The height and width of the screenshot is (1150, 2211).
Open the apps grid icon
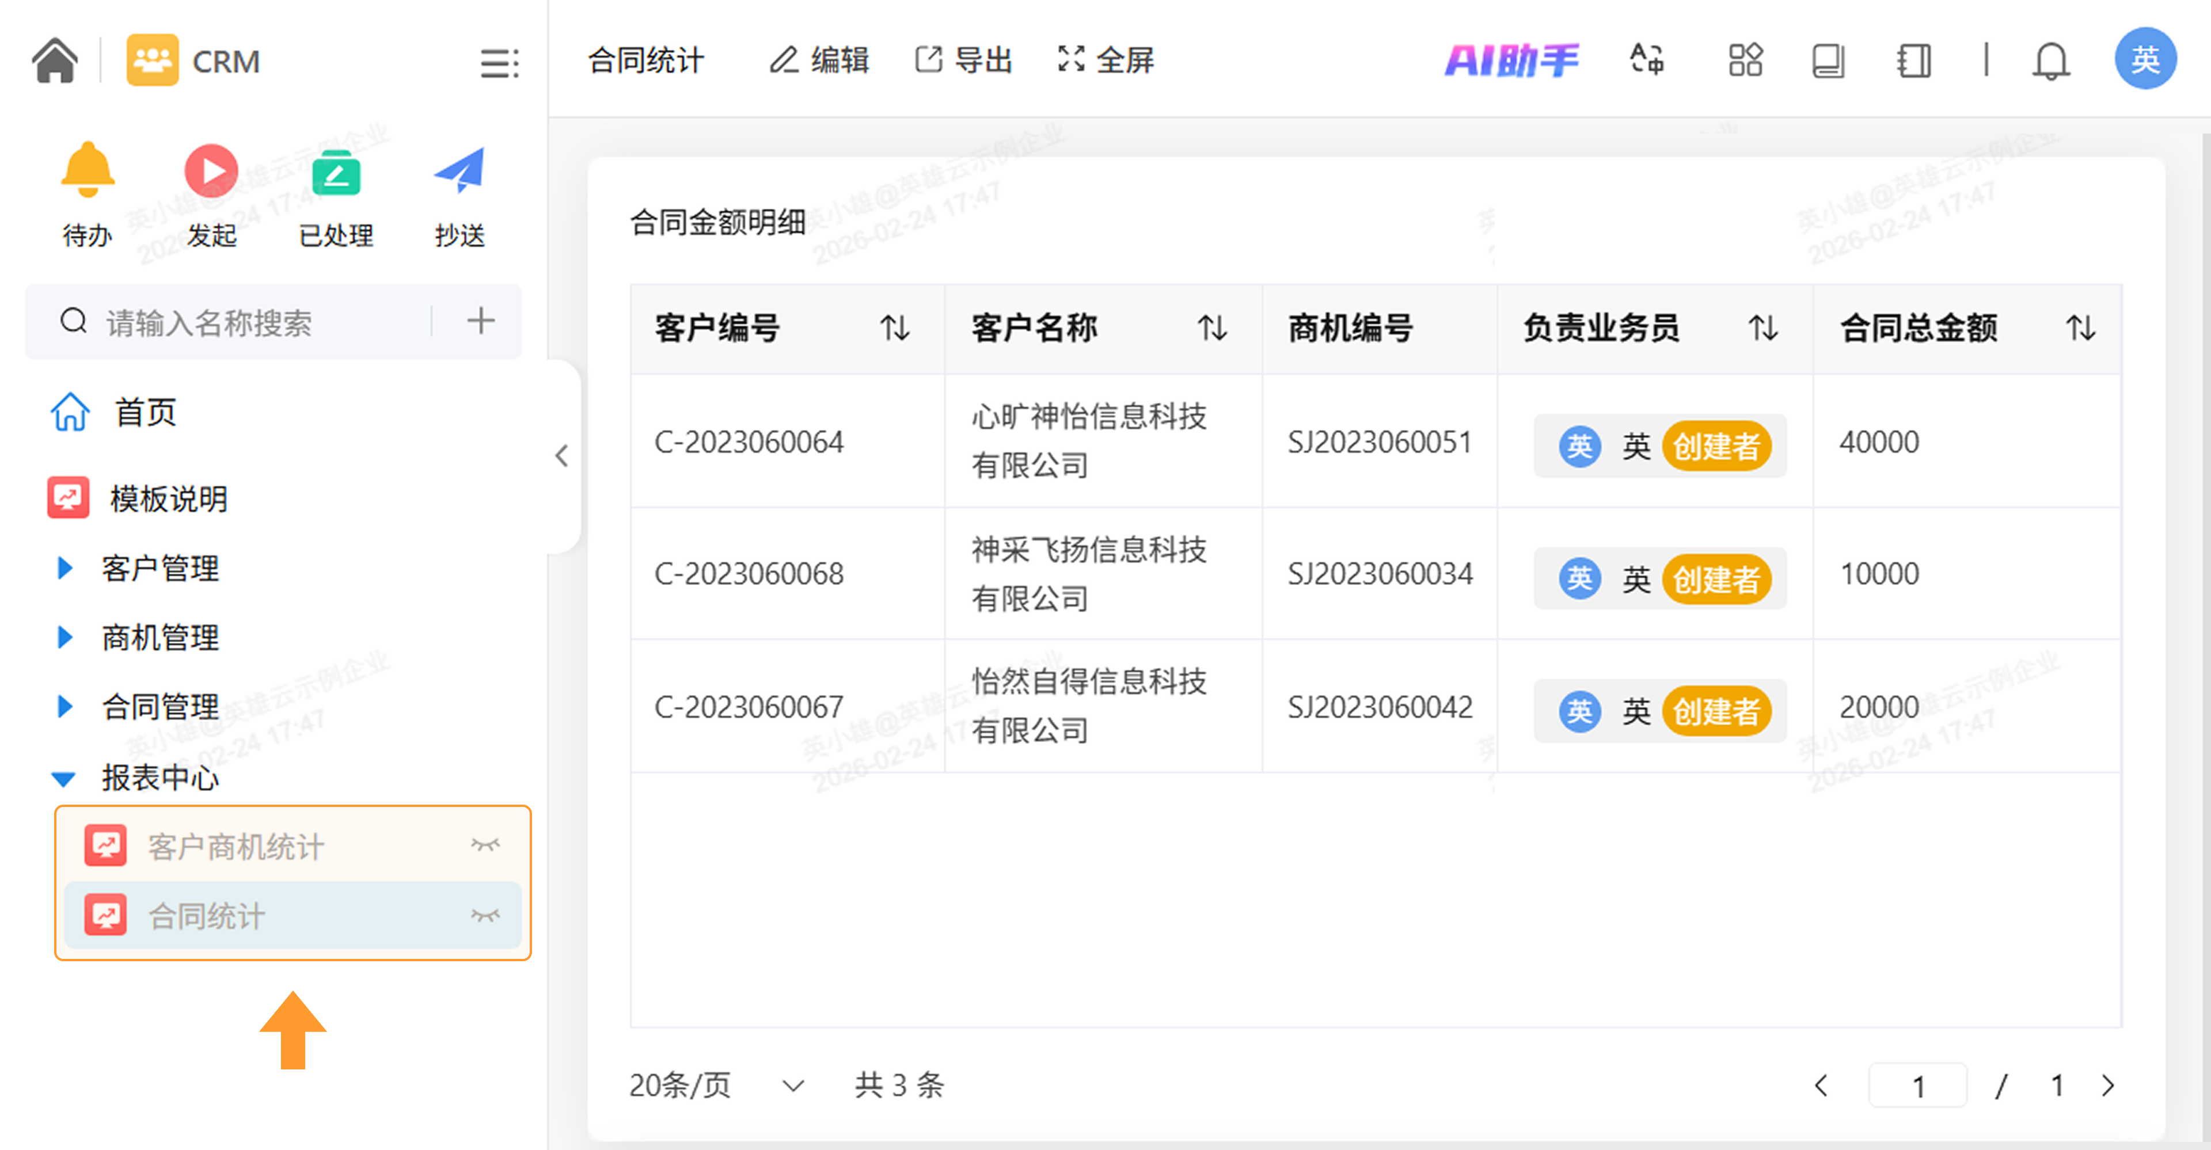click(x=1745, y=61)
